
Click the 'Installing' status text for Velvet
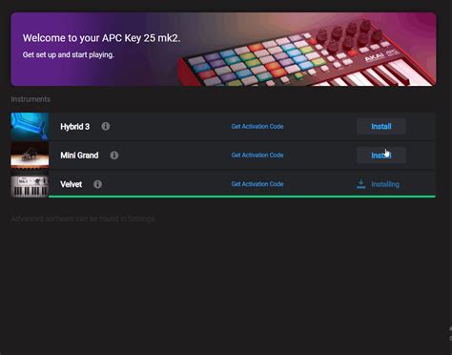[385, 184]
